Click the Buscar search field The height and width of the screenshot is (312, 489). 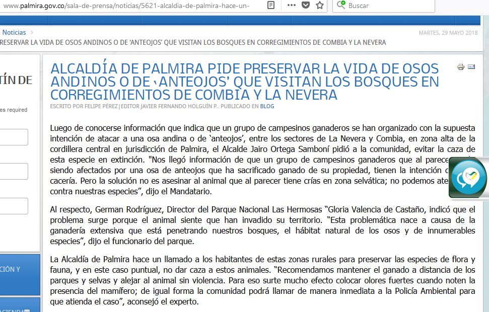click(384, 6)
